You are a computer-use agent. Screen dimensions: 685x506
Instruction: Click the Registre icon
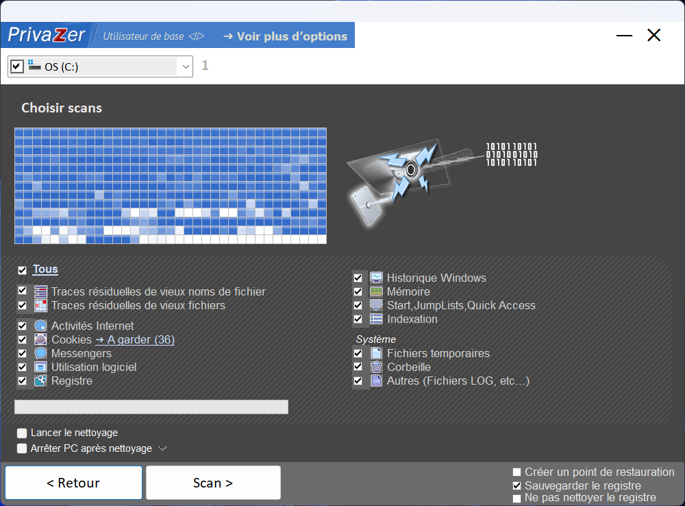click(x=40, y=381)
